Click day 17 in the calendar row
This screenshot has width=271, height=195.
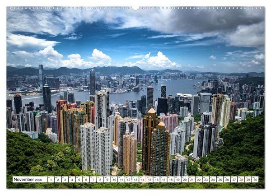pyautogui.click(x=164, y=180)
